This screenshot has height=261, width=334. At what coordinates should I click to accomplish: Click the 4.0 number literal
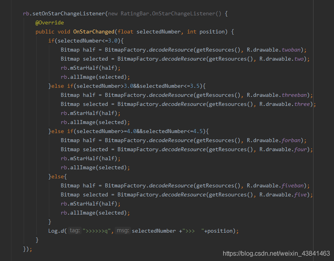pos(132,131)
